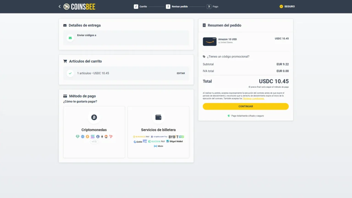Image resolution: width=352 pixels, height=198 pixels.
Task: Click the Litecoin coin icon
Action: tap(98, 136)
